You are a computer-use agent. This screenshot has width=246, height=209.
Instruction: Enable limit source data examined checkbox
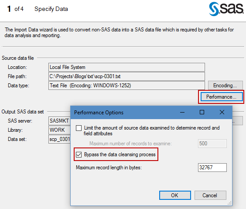79,128
